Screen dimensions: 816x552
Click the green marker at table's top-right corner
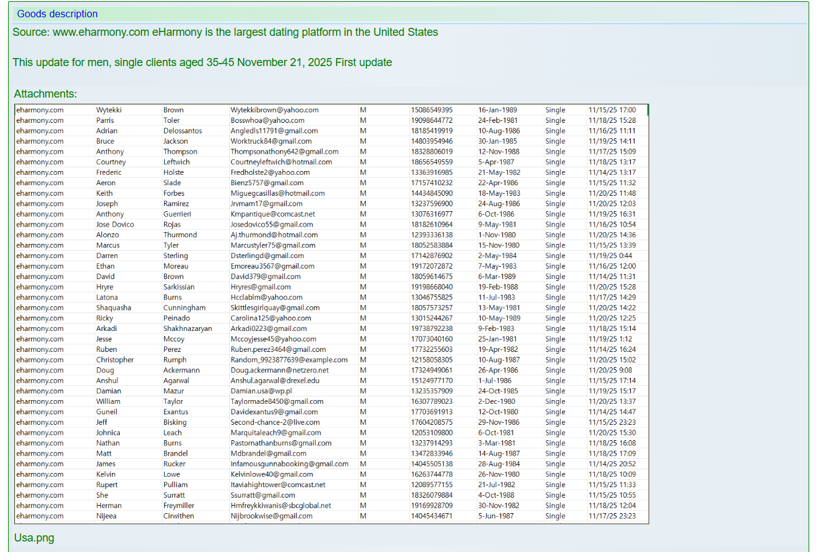(x=647, y=110)
